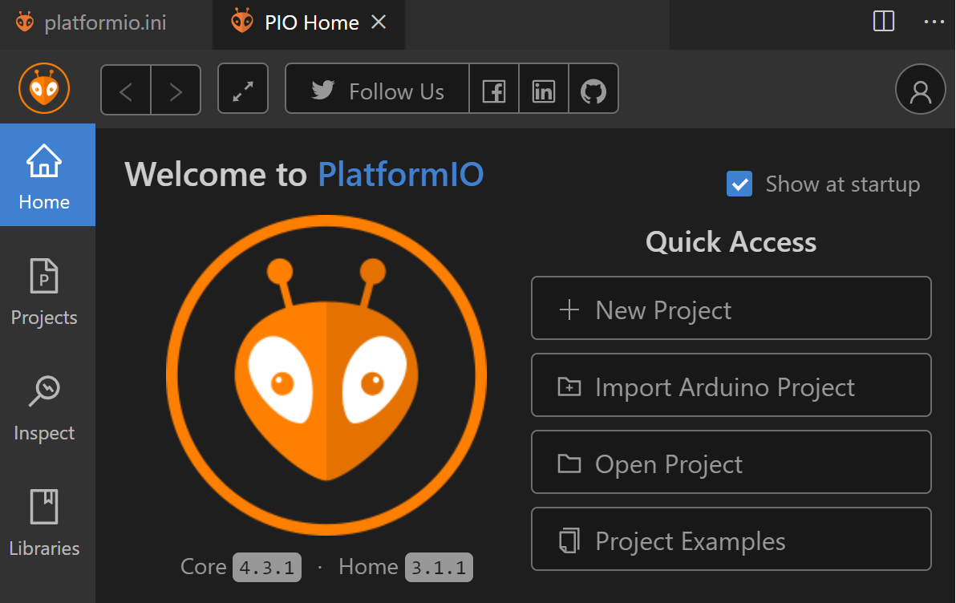The width and height of the screenshot is (956, 603).
Task: Switch to the platformio.ini tab
Action: (104, 22)
